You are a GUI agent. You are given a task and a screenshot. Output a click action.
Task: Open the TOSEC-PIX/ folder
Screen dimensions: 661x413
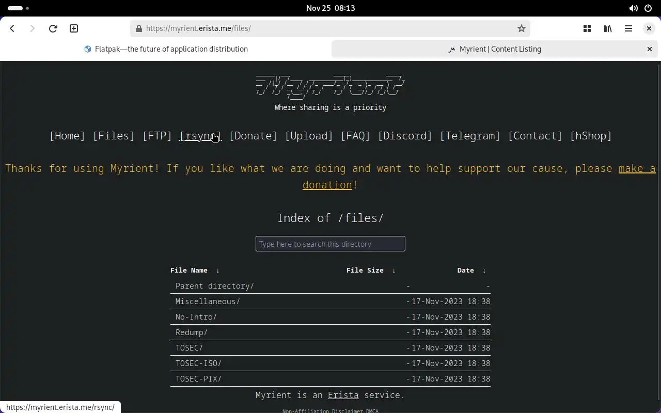198,379
